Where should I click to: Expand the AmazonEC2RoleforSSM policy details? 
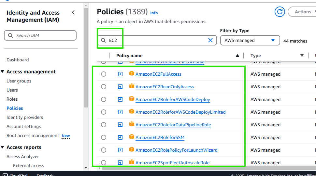120,137
